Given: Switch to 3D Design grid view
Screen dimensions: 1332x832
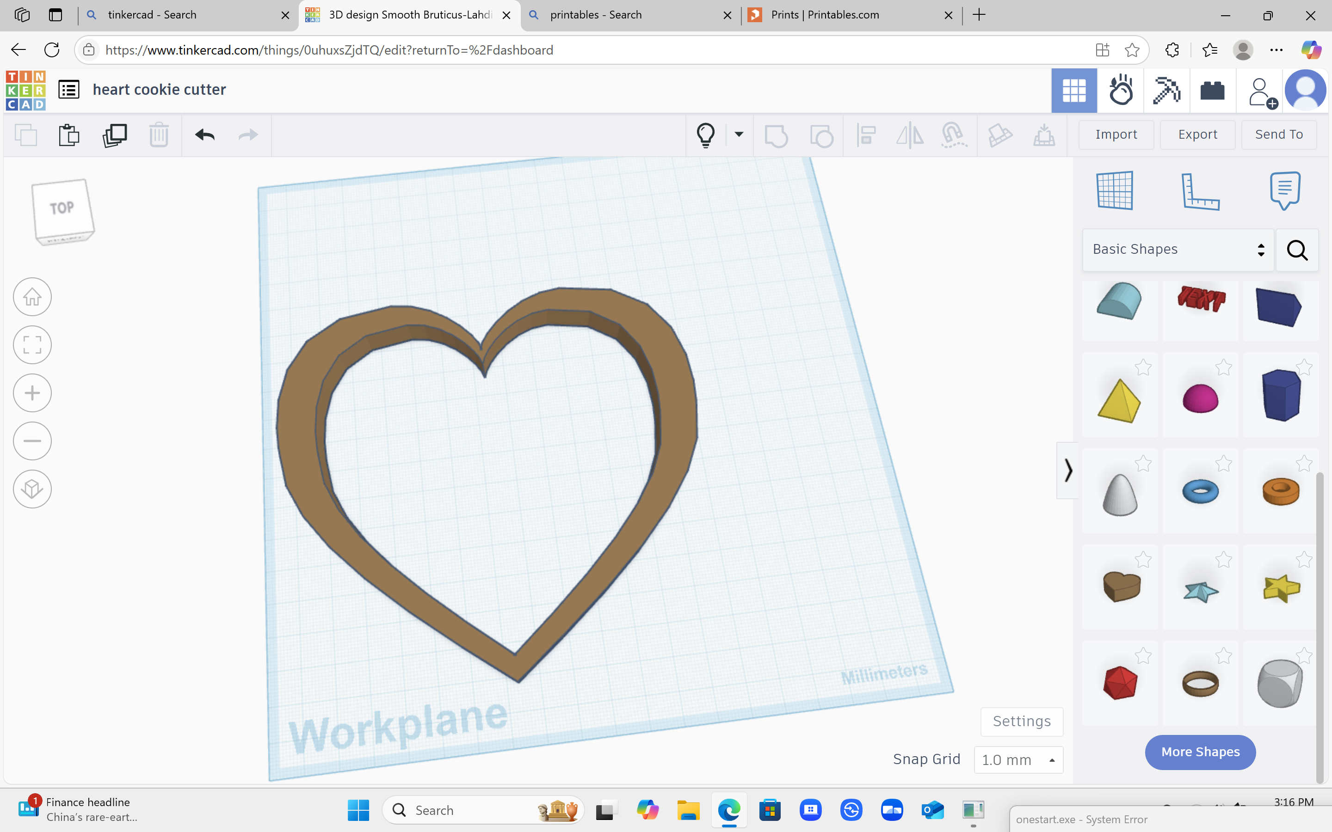Looking at the screenshot, I should click(1074, 90).
